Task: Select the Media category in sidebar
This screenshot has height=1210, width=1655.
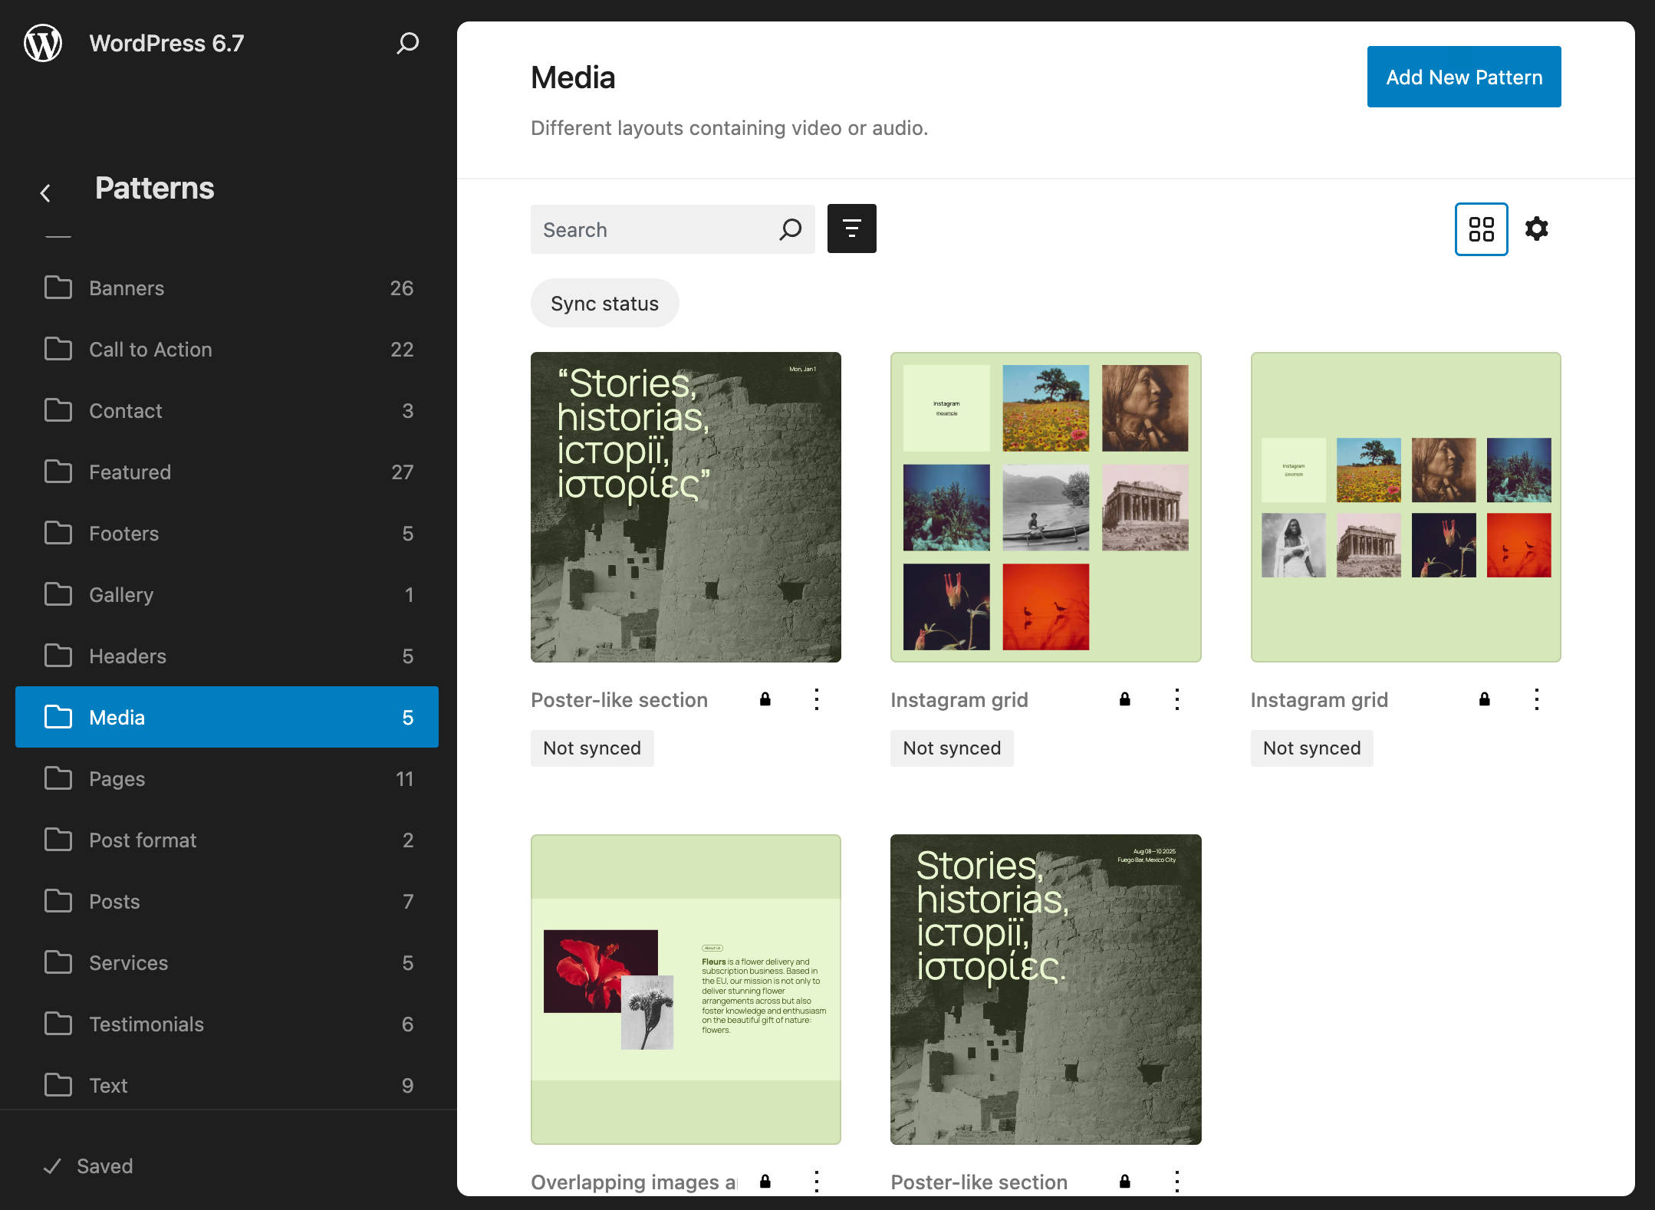Action: tap(226, 717)
